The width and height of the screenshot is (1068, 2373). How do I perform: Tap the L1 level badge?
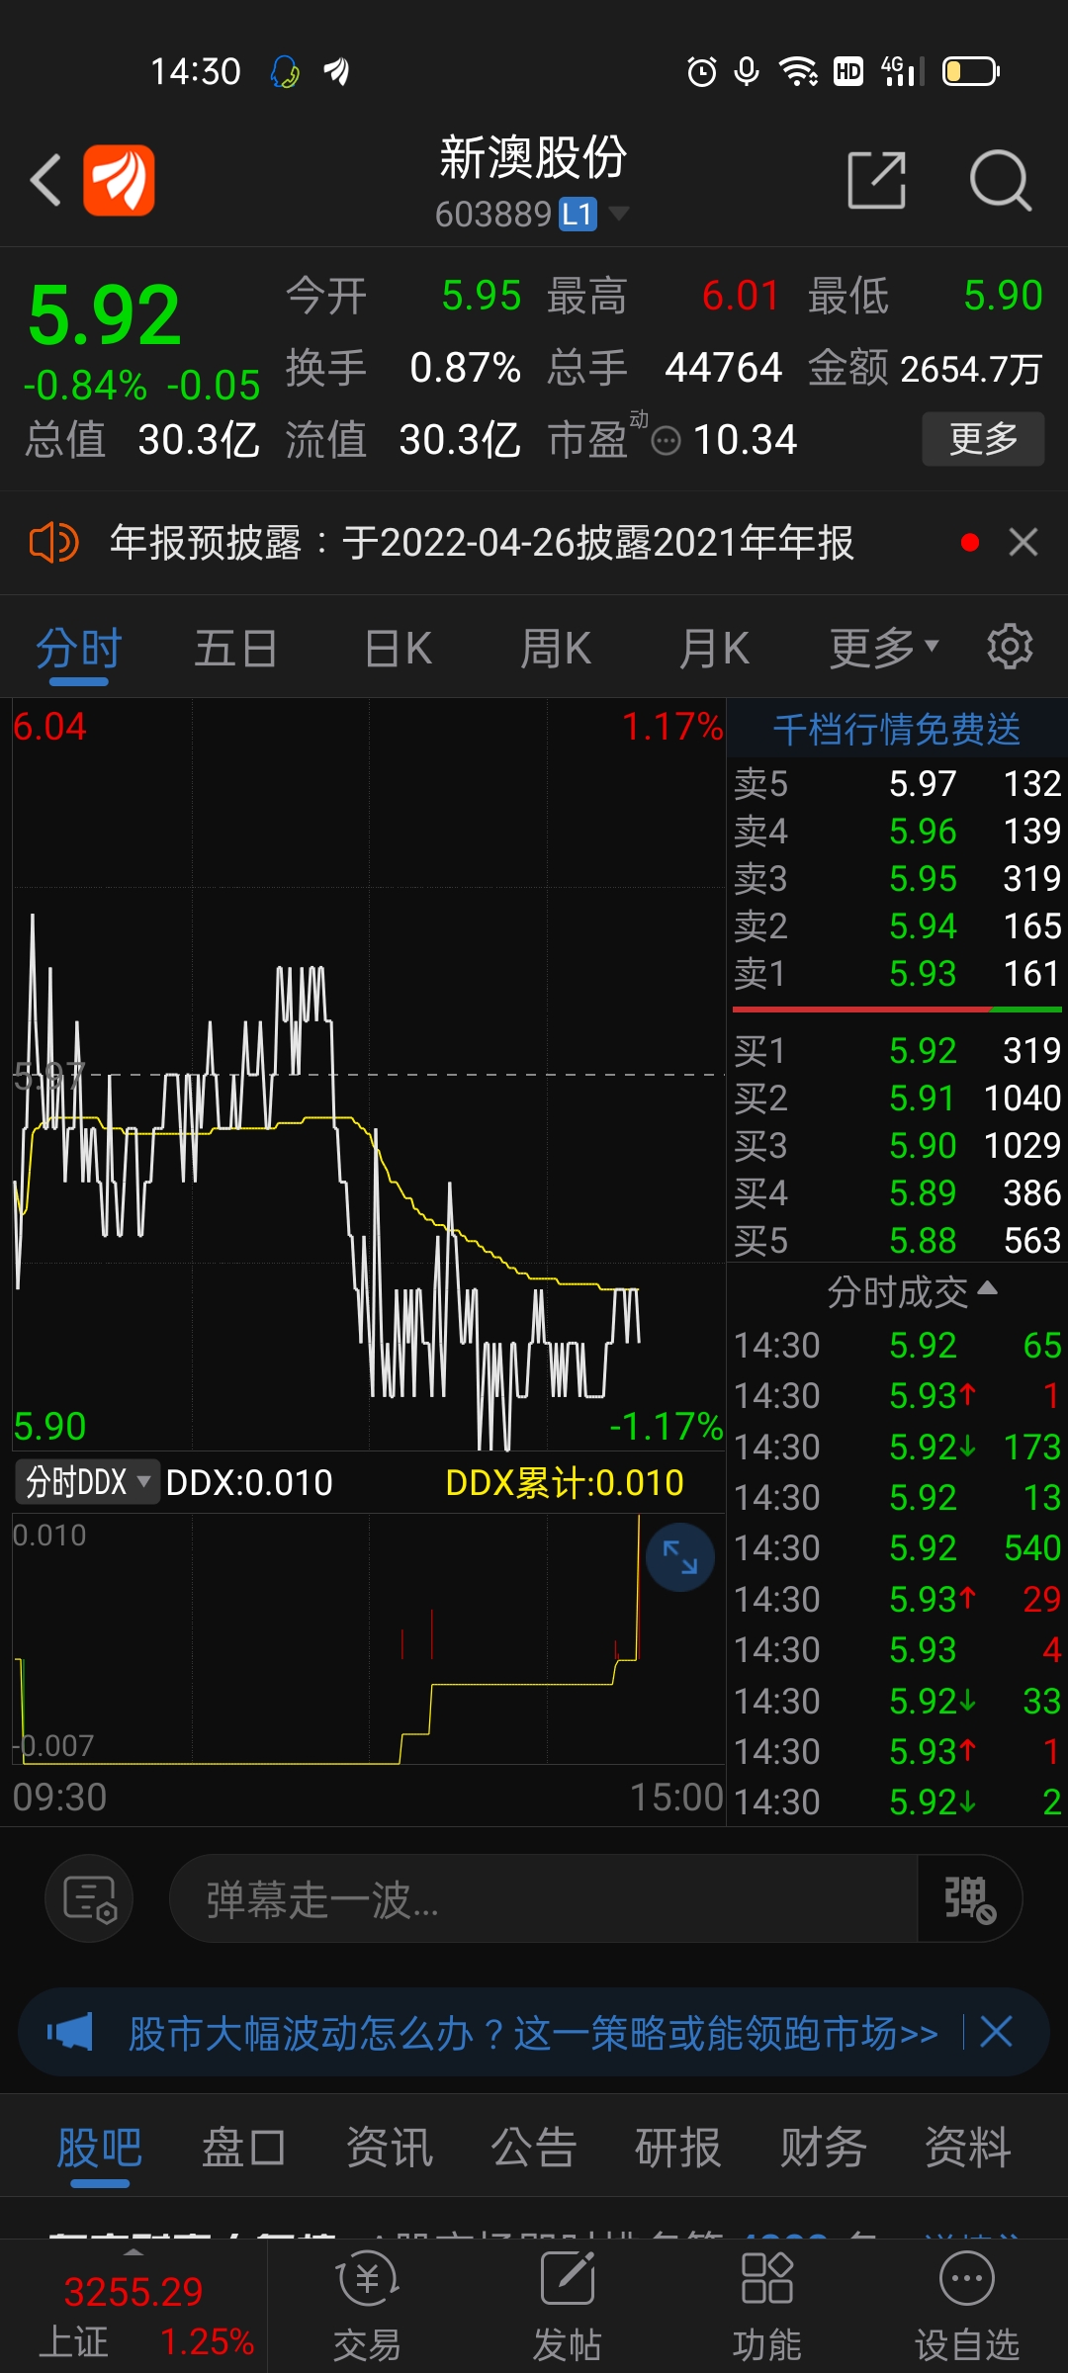point(578,214)
